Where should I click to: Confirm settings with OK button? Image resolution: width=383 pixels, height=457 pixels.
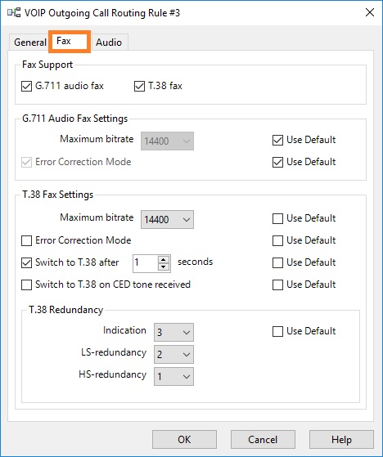(x=184, y=440)
